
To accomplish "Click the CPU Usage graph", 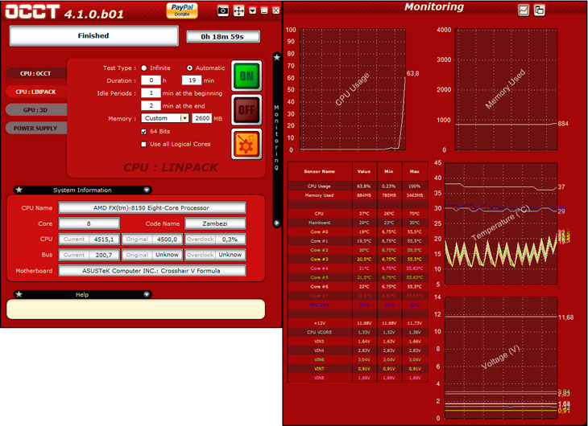I will pyautogui.click(x=353, y=89).
